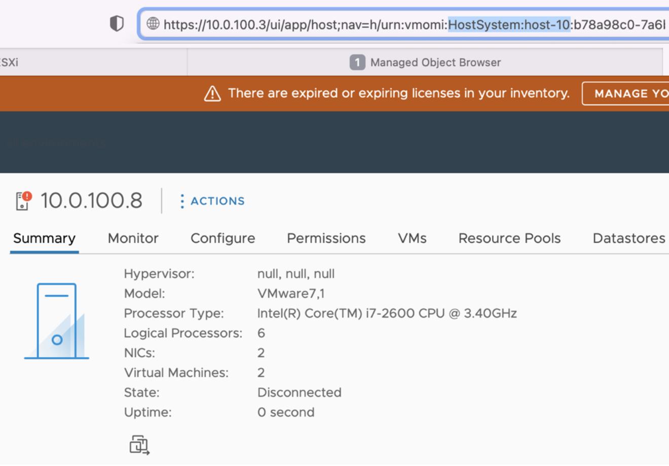Screen dimensions: 669x466
Task: Open the ACTIONS dropdown menu
Action: (212, 201)
